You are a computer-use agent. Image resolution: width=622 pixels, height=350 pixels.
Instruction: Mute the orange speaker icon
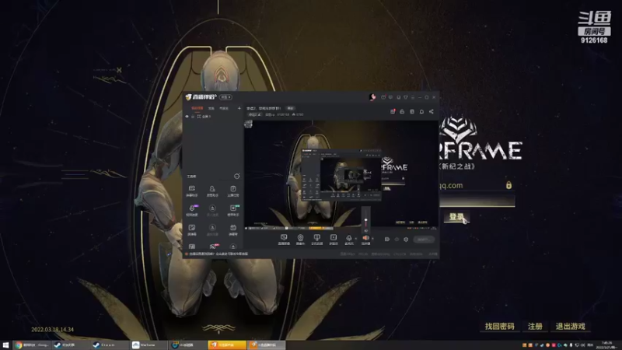tap(365, 240)
